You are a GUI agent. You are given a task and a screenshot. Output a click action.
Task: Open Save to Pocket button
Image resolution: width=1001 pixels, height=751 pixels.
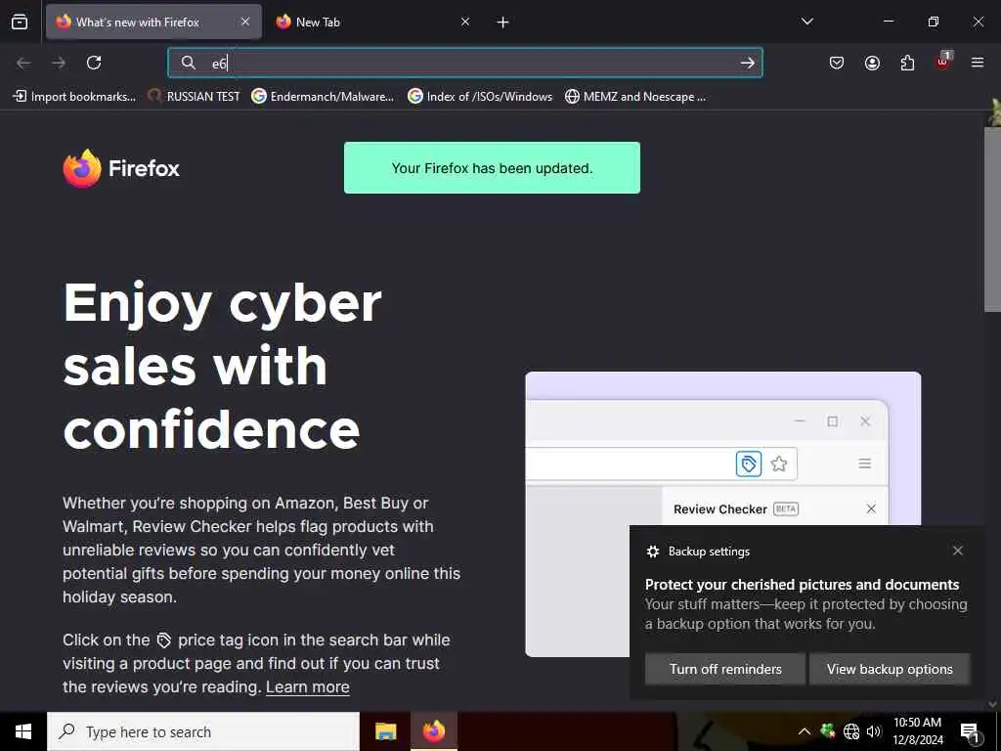[x=837, y=63]
